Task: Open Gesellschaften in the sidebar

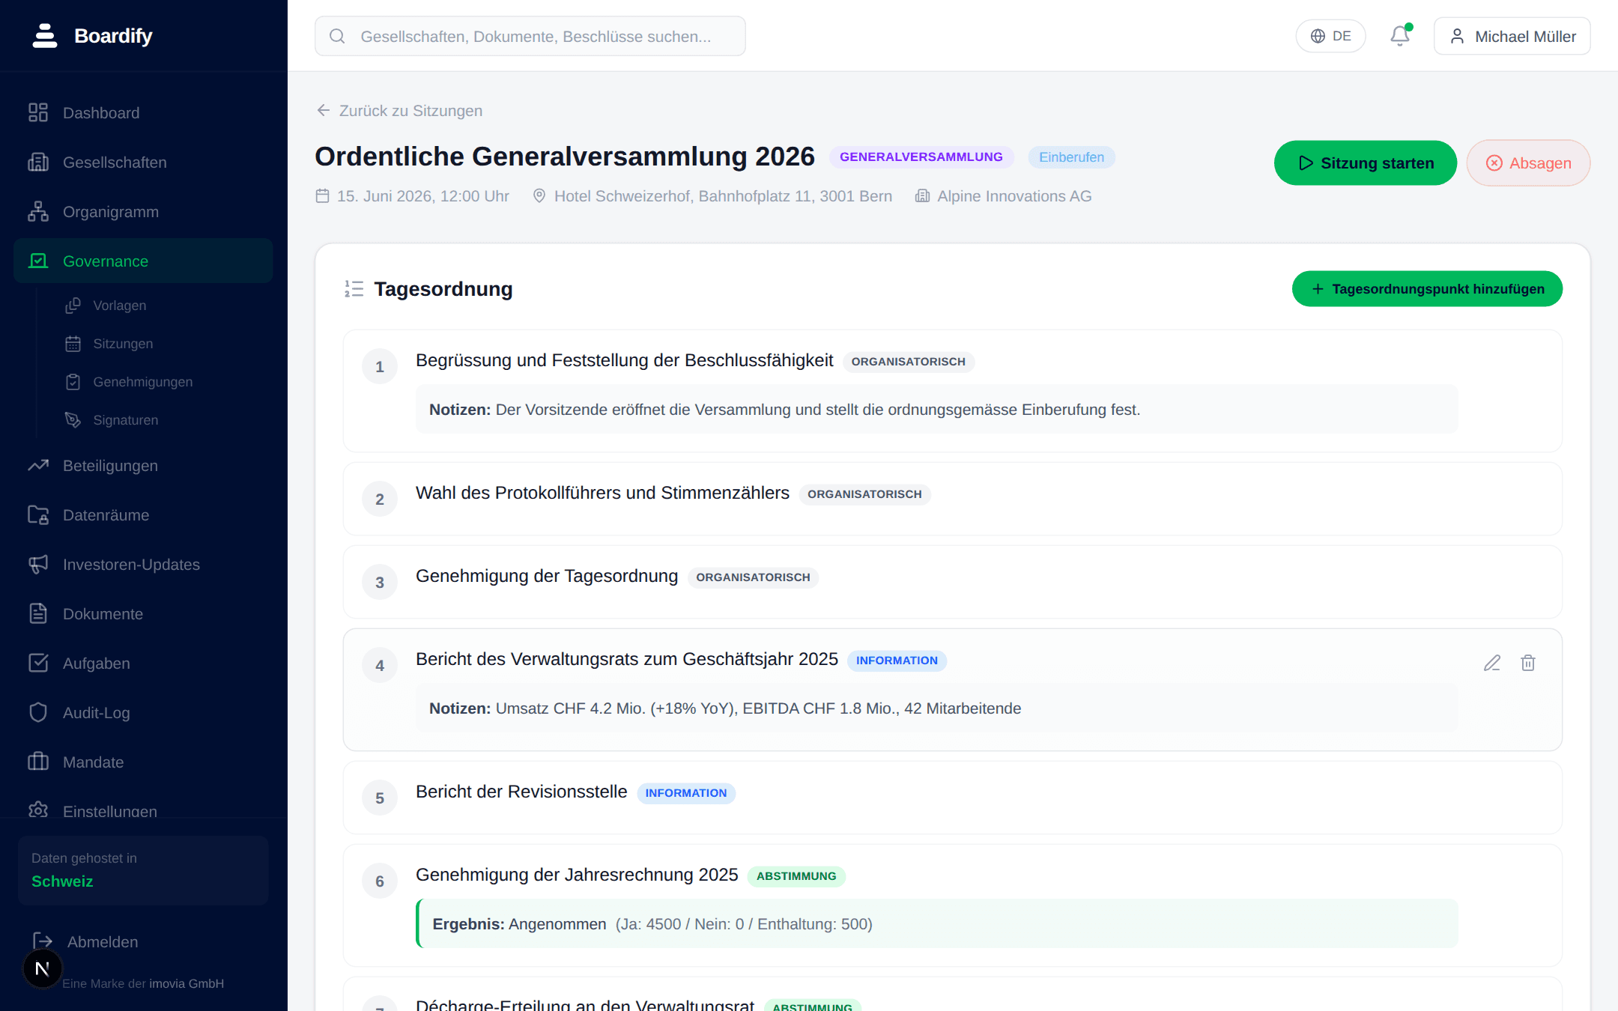Action: click(142, 163)
